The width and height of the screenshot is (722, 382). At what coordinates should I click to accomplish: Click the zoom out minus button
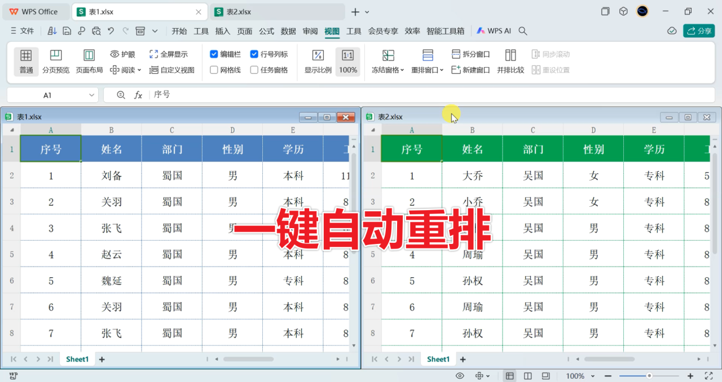(x=608, y=376)
